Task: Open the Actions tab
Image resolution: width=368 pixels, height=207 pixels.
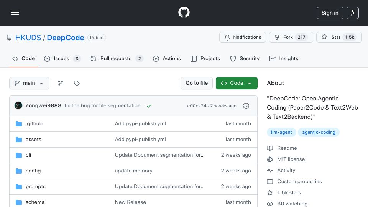Action: click(x=167, y=58)
